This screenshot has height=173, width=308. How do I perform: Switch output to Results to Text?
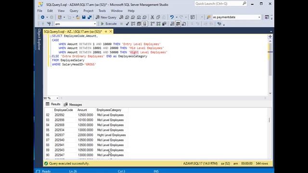click(172, 24)
